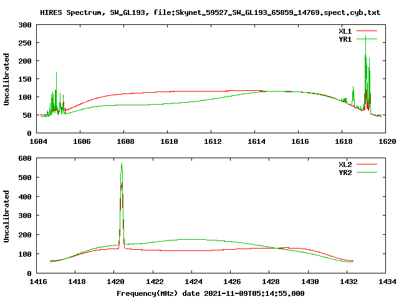
Task: Click the 1420 tick label
Action: click(115, 282)
